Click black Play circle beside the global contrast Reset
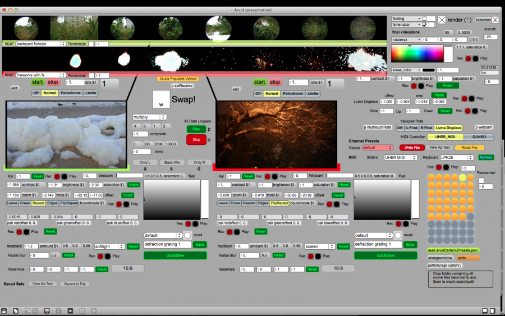 (421, 86)
